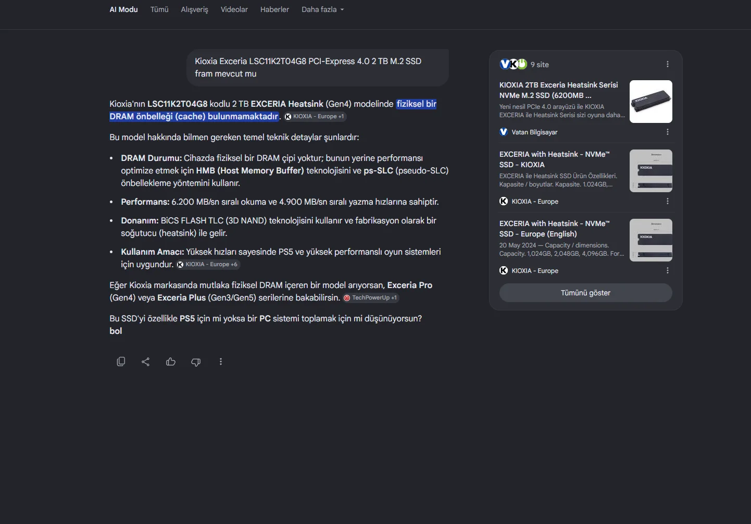This screenshot has height=524, width=751.
Task: Click the Tümünü göster button
Action: [586, 293]
